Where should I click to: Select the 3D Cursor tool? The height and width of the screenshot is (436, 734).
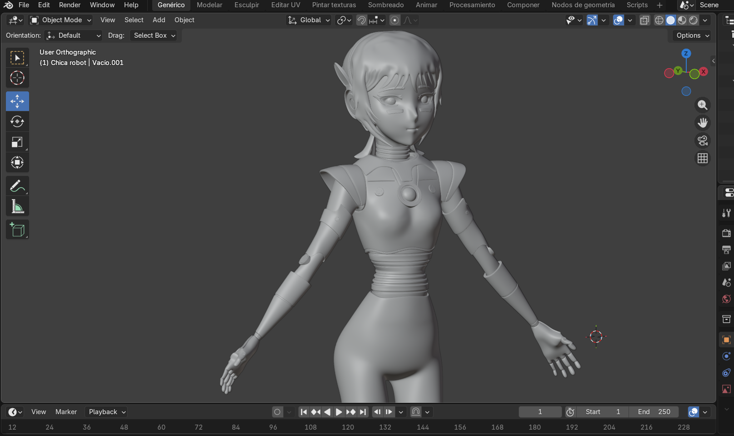17,78
